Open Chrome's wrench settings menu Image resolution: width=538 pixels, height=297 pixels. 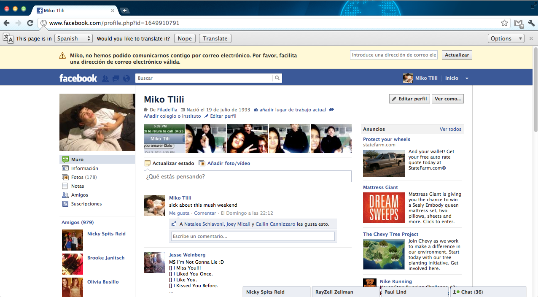531,23
